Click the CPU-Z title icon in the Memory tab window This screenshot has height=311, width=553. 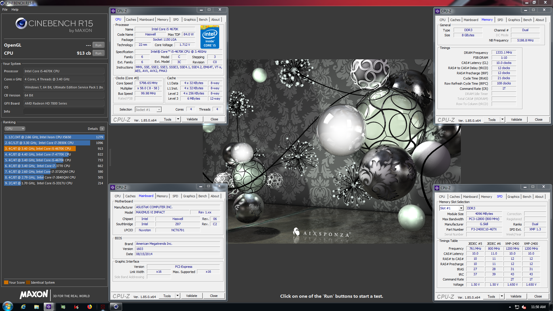(438, 11)
